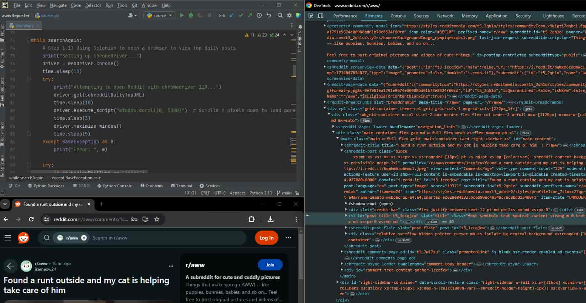Open the code-with-me user dropdown
This screenshot has height=303, width=586.
(x=132, y=15)
